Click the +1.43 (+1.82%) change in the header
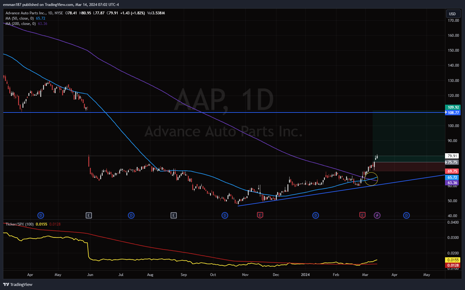This screenshot has height=290, width=465. [133, 13]
